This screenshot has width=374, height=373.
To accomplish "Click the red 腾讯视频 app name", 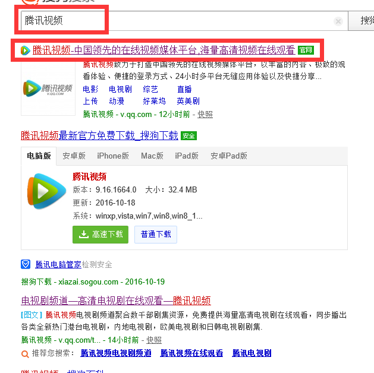I will 89,177.
